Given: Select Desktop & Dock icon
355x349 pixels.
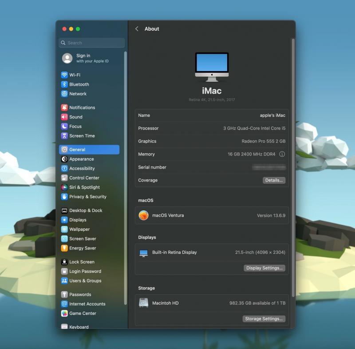Looking at the screenshot, I should 64,210.
